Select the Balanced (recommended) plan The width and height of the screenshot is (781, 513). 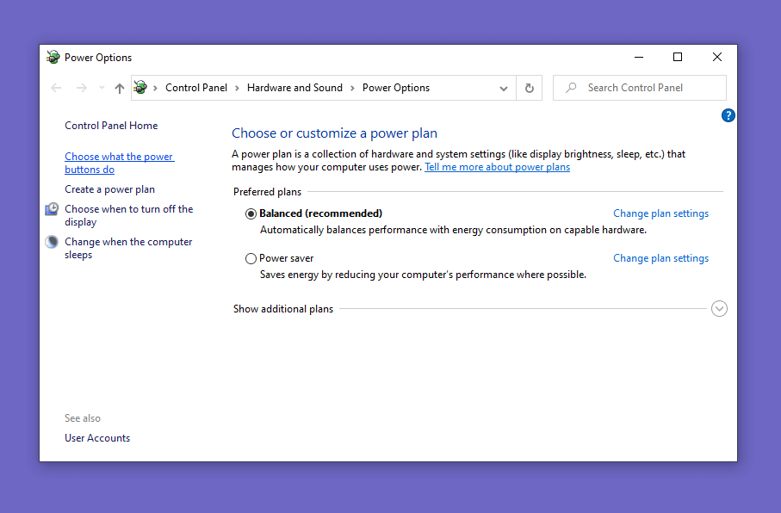251,213
